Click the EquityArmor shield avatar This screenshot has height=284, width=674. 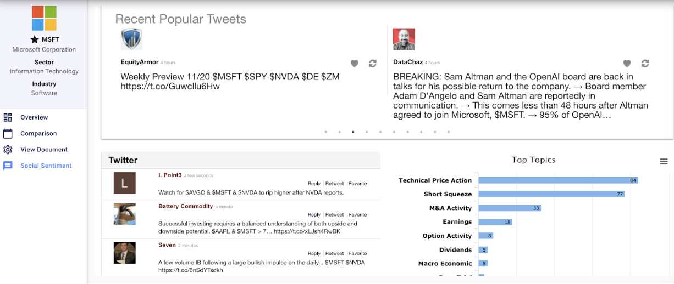pos(131,39)
